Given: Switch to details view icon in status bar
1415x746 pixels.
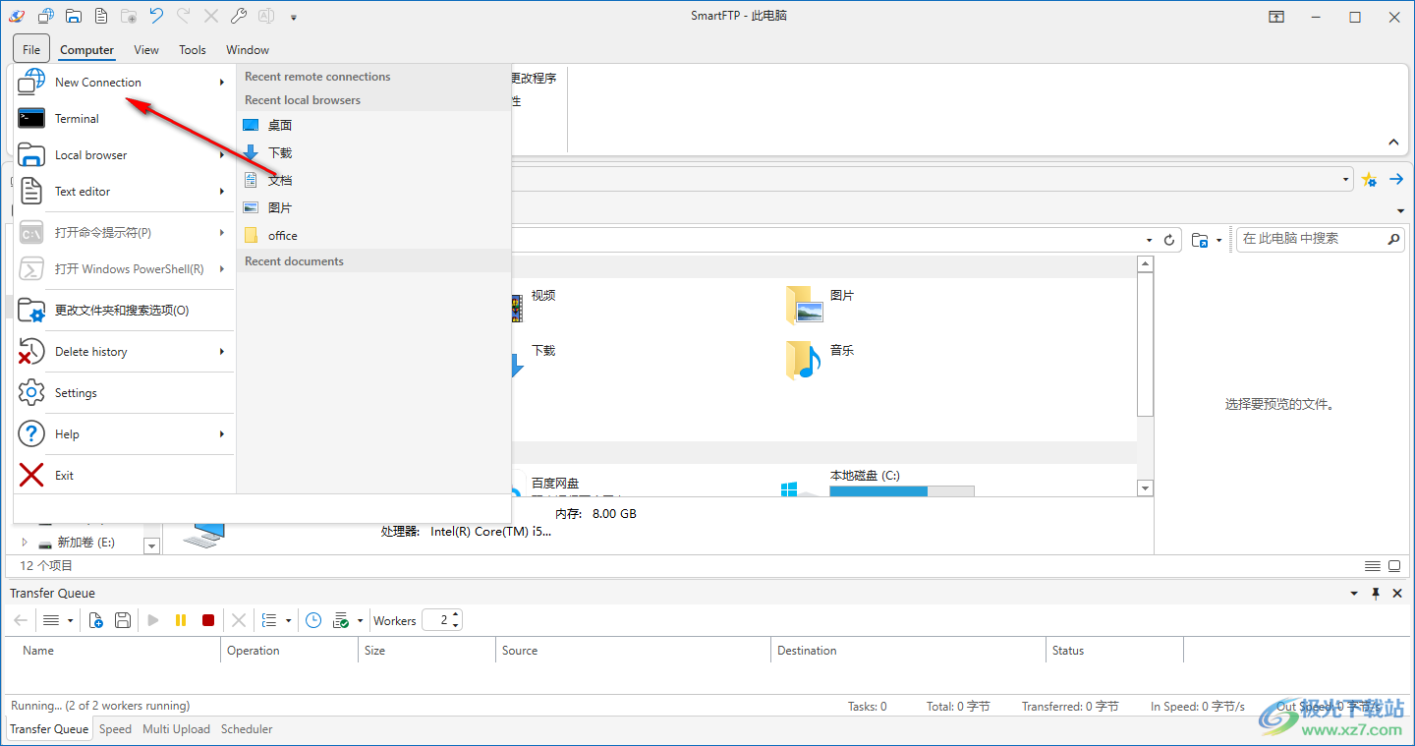Looking at the screenshot, I should [x=1372, y=566].
